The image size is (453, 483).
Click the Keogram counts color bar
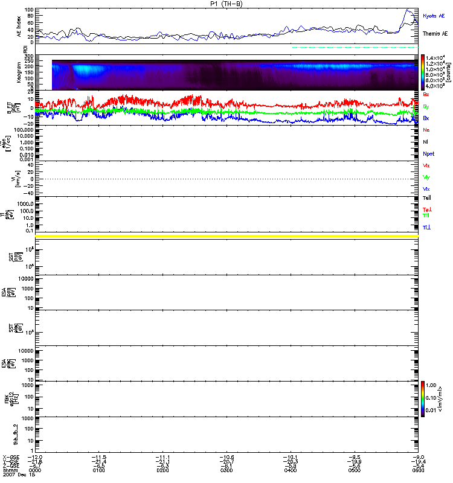[x=423, y=72]
